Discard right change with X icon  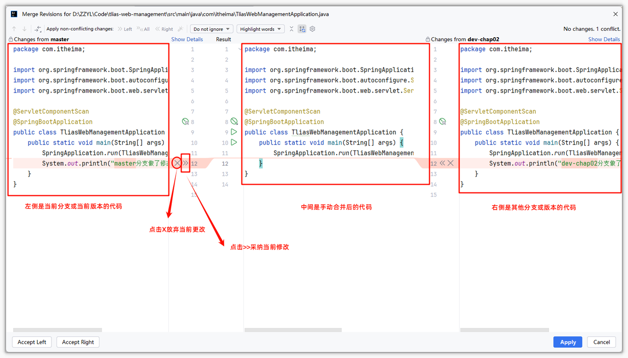(x=450, y=163)
